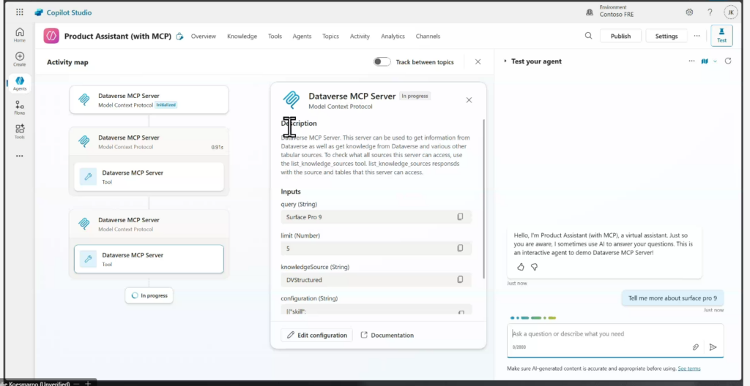Viewport: 750px width, 386px height.
Task: Click the Publish button
Action: click(620, 36)
